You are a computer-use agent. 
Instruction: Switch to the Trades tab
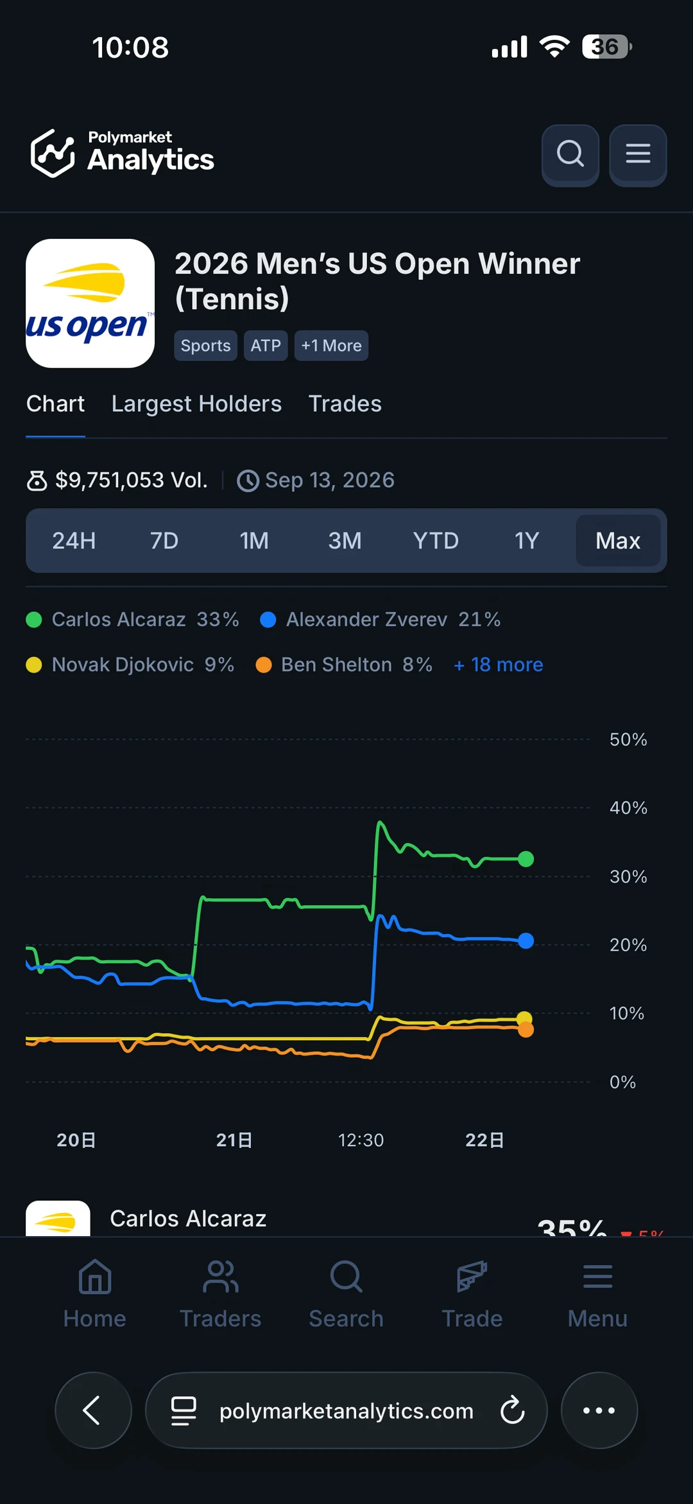(x=345, y=403)
